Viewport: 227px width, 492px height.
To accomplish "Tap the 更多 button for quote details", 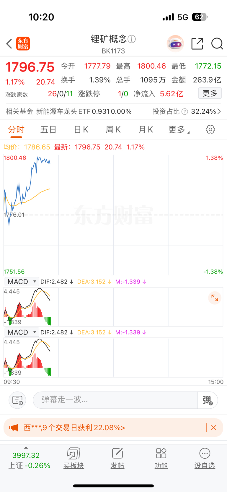I will pyautogui.click(x=210, y=94).
